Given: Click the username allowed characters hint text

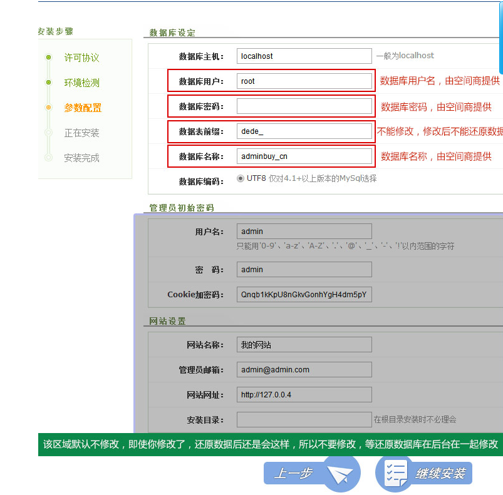Looking at the screenshot, I should tap(346, 246).
